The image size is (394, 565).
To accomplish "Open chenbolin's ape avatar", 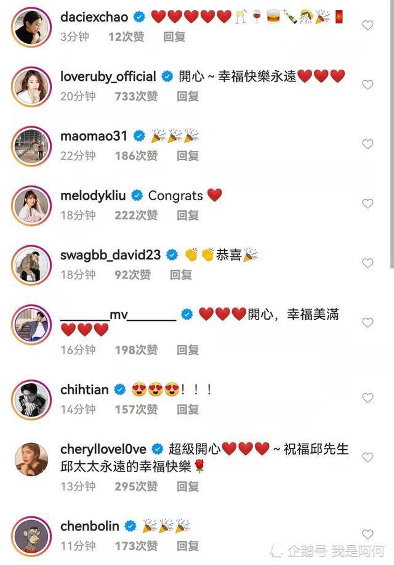I will click(31, 536).
